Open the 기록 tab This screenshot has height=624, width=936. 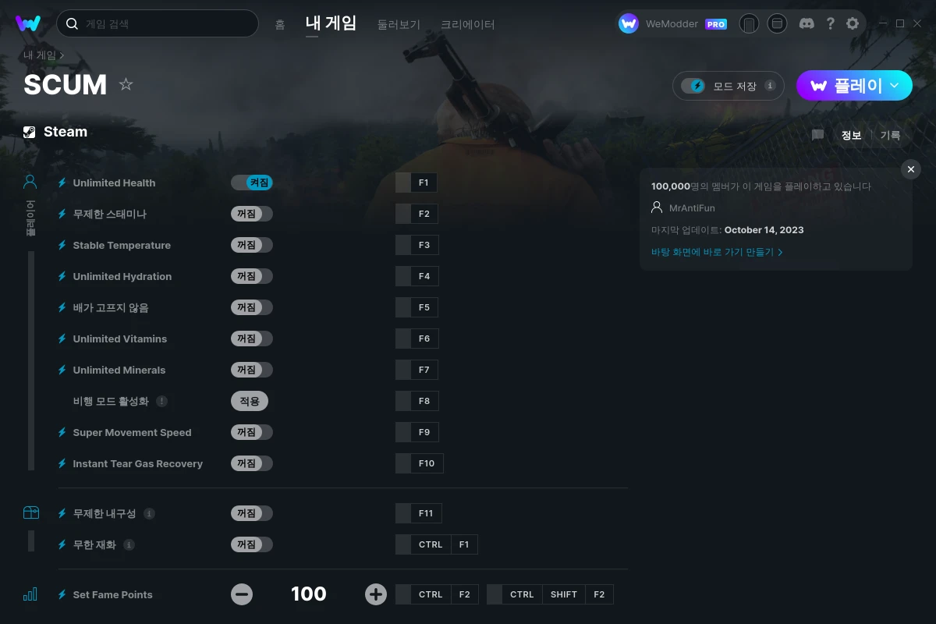click(x=890, y=135)
